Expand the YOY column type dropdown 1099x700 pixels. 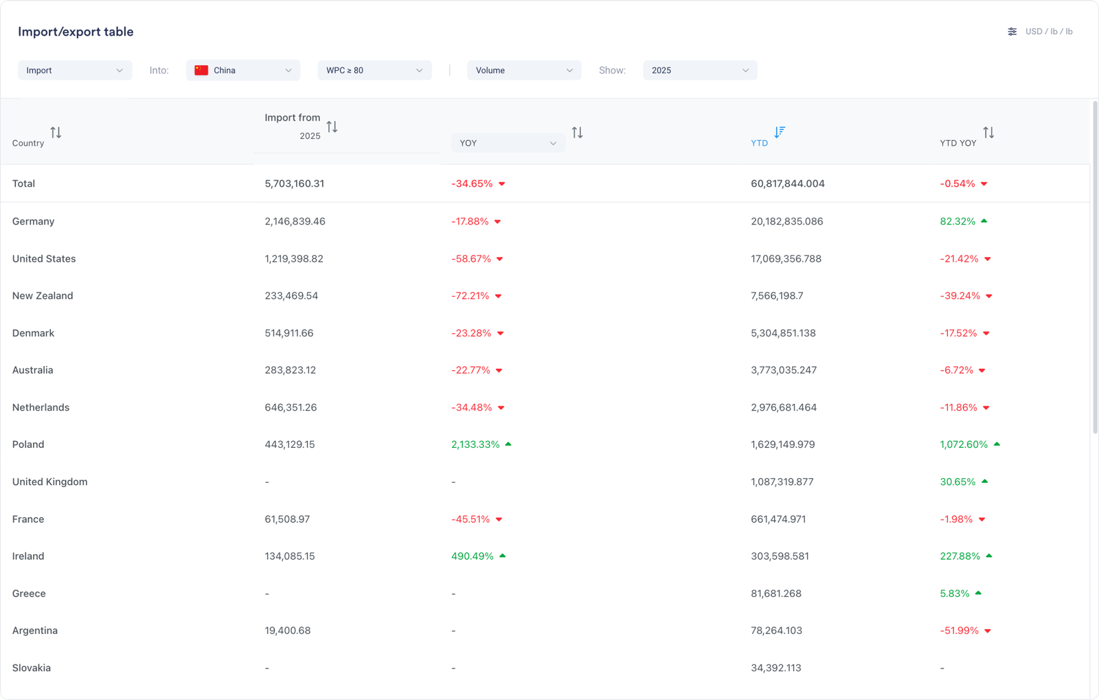point(508,143)
